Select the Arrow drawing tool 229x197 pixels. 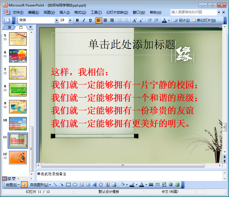tap(62, 185)
